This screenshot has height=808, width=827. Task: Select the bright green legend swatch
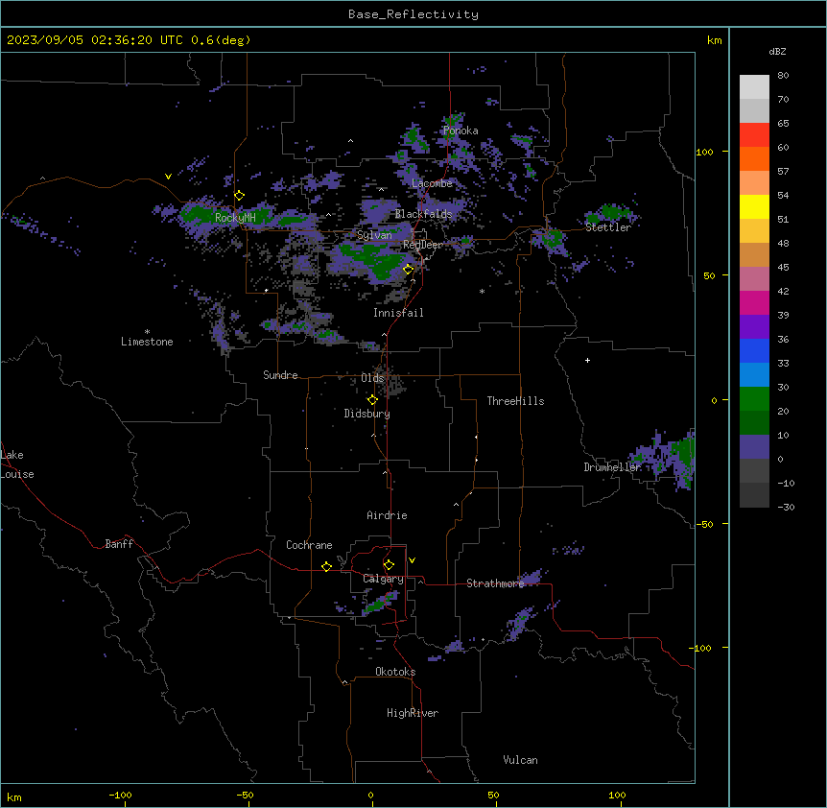(x=754, y=399)
